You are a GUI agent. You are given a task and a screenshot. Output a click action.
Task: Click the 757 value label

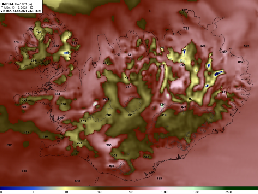(x=128, y=87)
